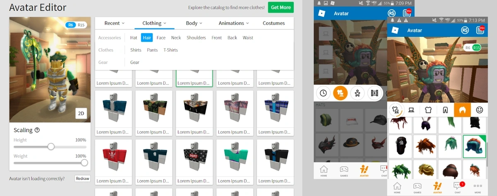Tap the Robux icon in front phone header
The height and width of the screenshot is (196, 497).
(465, 30)
